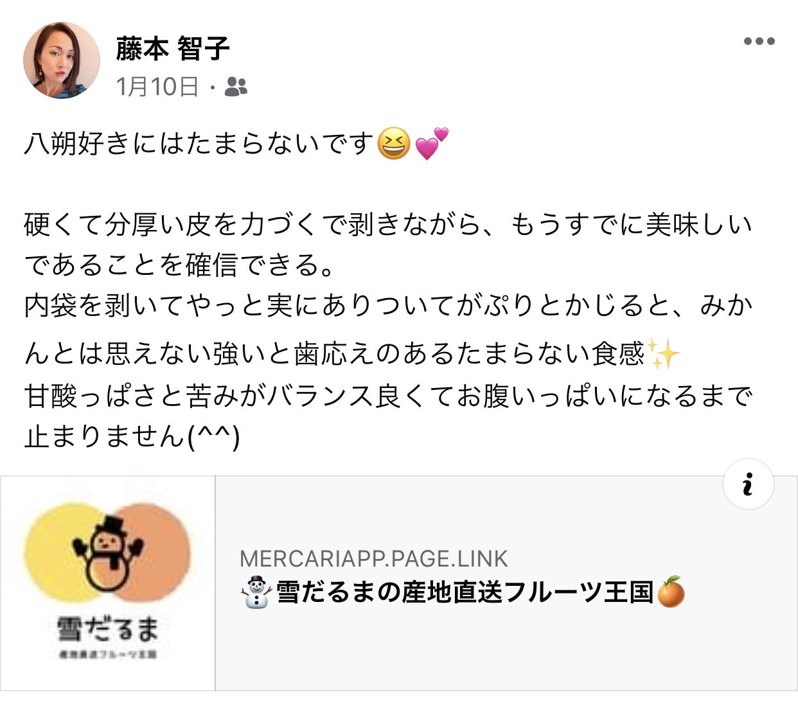Open 雪だるまの産地直送フルーツ王国 link title
The image size is (798, 715).
pyautogui.click(x=465, y=592)
